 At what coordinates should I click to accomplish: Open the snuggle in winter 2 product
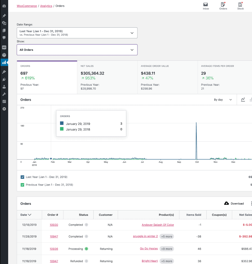click(x=145, y=236)
